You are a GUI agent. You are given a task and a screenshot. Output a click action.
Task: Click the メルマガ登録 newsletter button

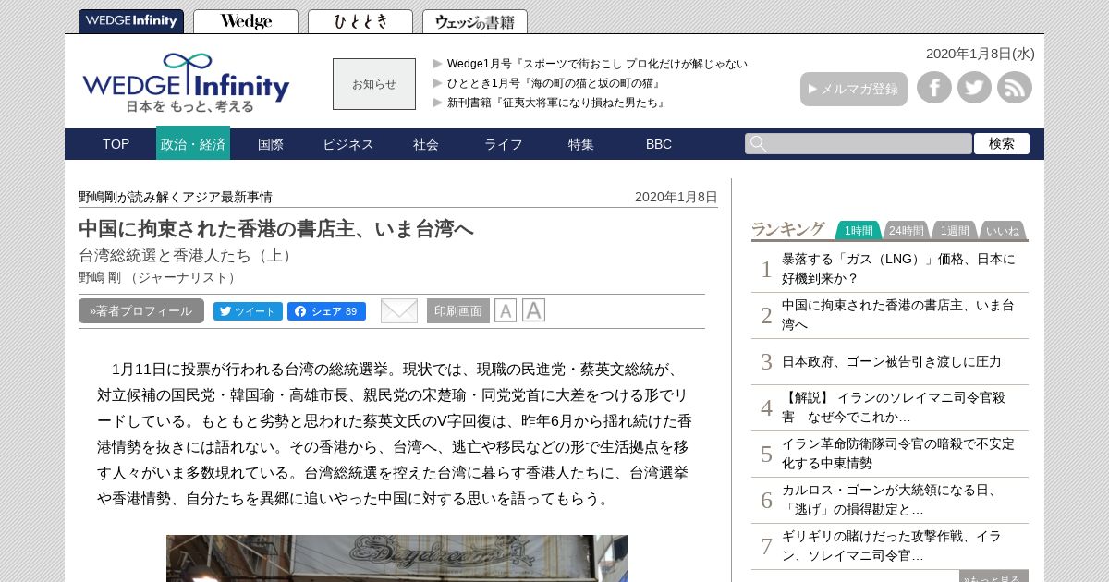pos(854,89)
